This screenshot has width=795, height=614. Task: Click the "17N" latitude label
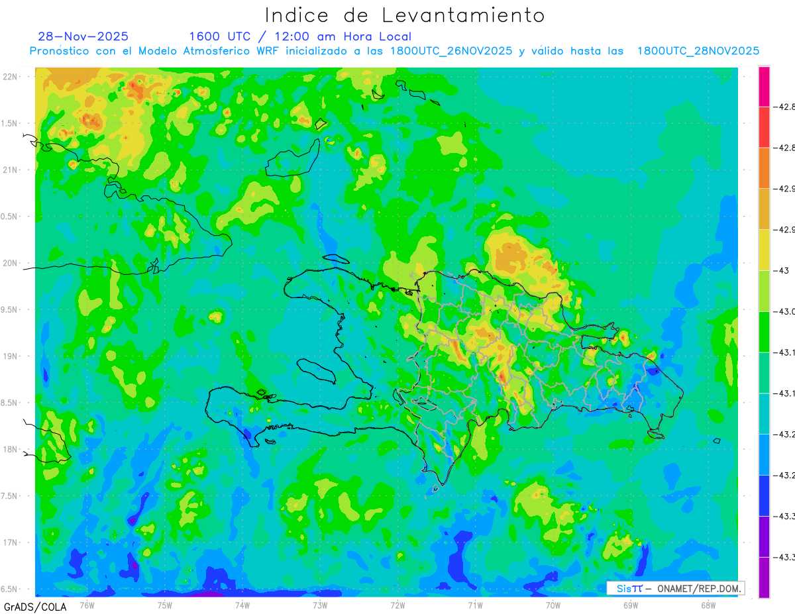click(11, 542)
